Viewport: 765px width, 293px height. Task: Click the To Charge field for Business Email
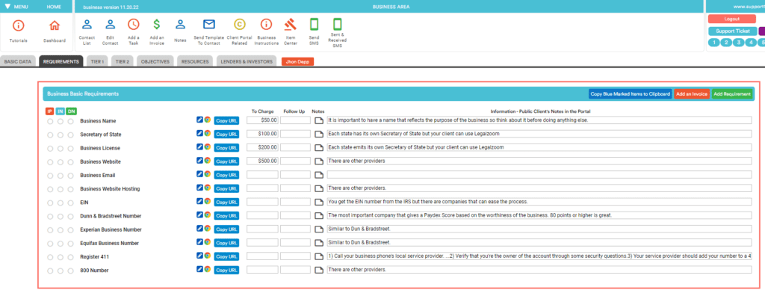tap(262, 174)
